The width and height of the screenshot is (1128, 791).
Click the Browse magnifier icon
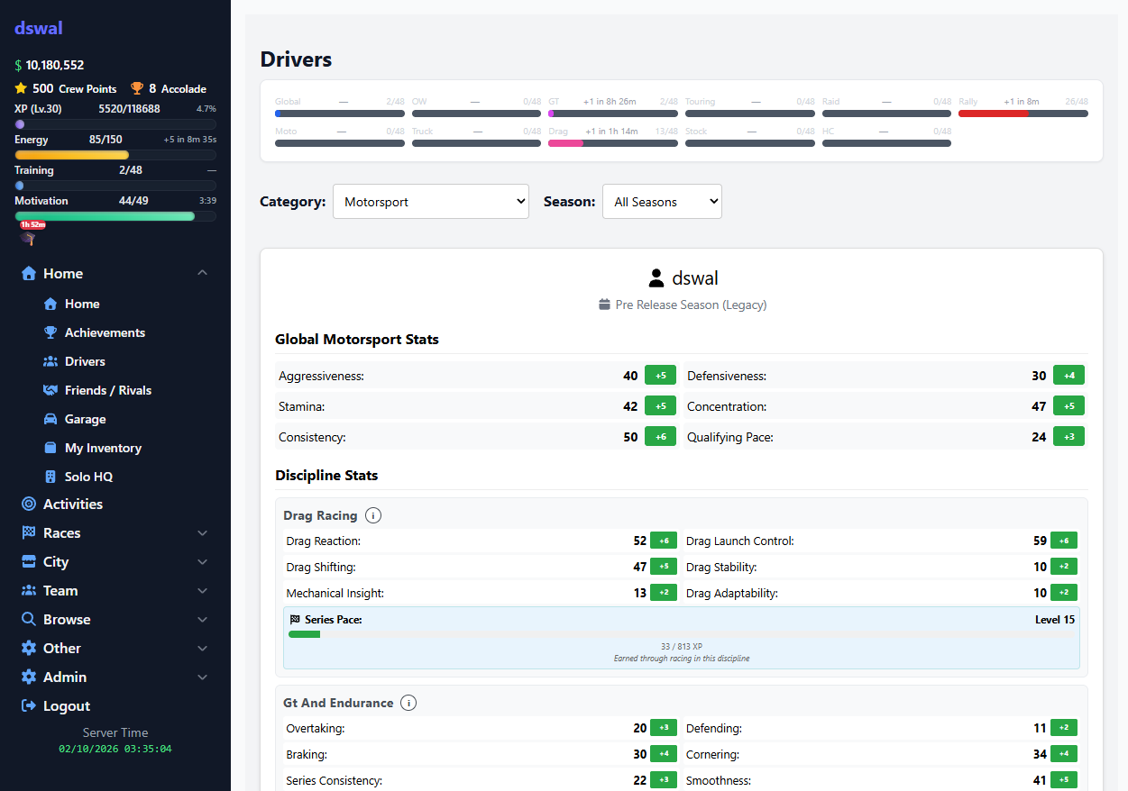coord(29,620)
